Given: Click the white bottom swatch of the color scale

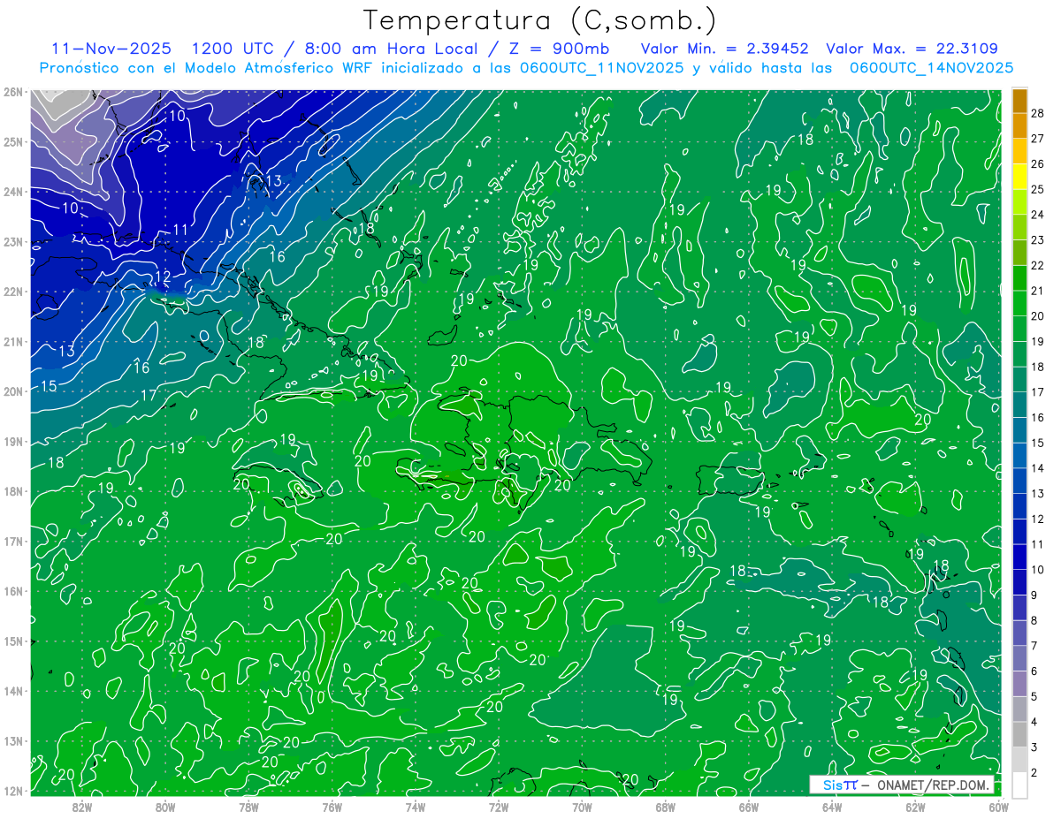Looking at the screenshot, I should [x=1019, y=785].
